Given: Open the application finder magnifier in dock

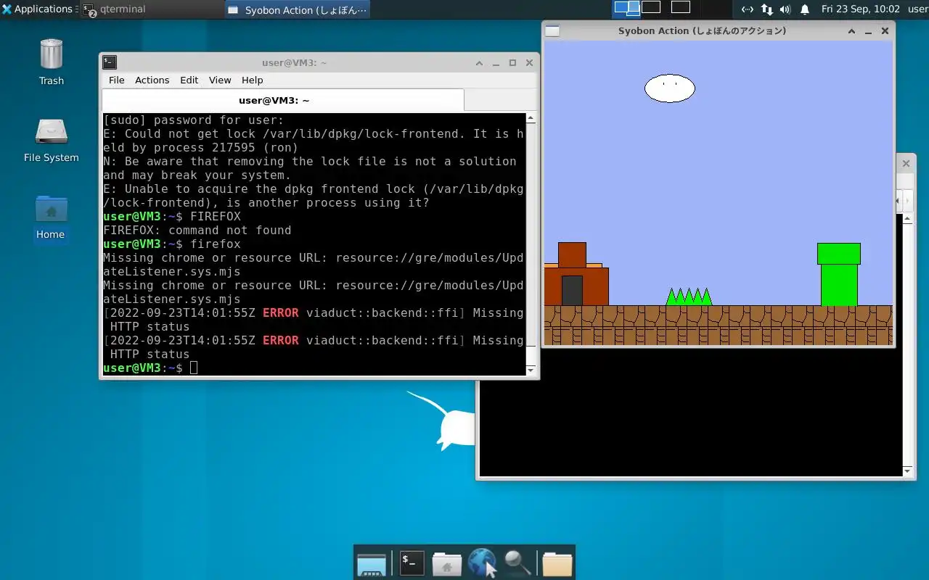Looking at the screenshot, I should (517, 563).
